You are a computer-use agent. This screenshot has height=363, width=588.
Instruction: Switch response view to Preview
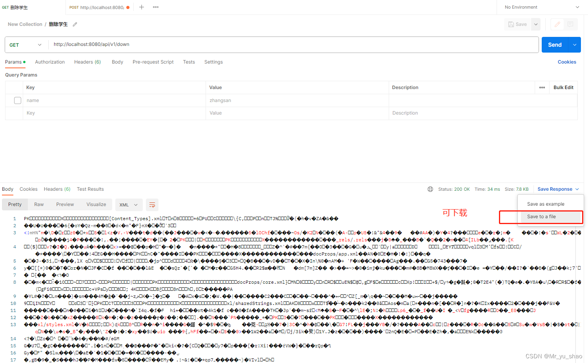tap(65, 204)
